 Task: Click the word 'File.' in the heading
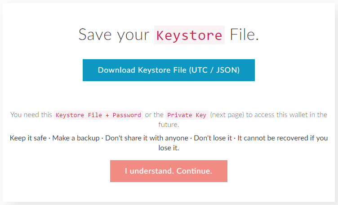tap(244, 35)
